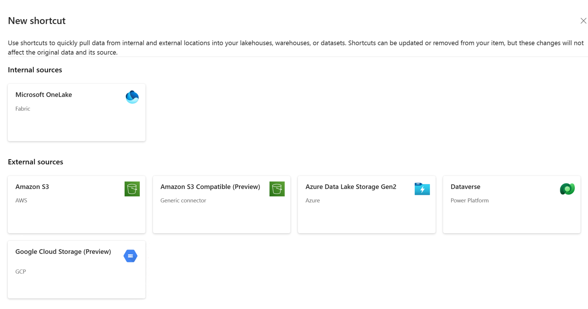
Task: Click the Microsoft OneLake blue logo icon
Action: coord(132,97)
